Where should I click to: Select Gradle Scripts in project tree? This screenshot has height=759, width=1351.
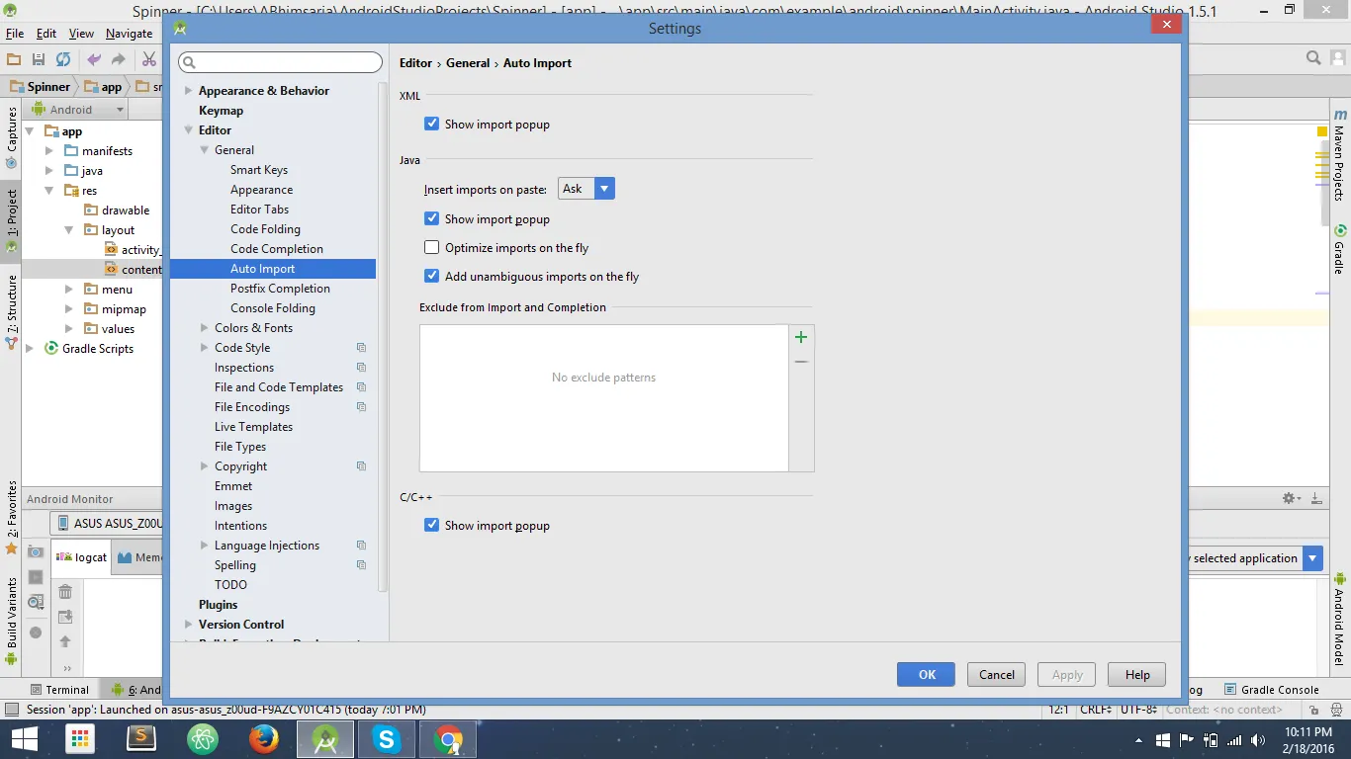click(x=97, y=349)
